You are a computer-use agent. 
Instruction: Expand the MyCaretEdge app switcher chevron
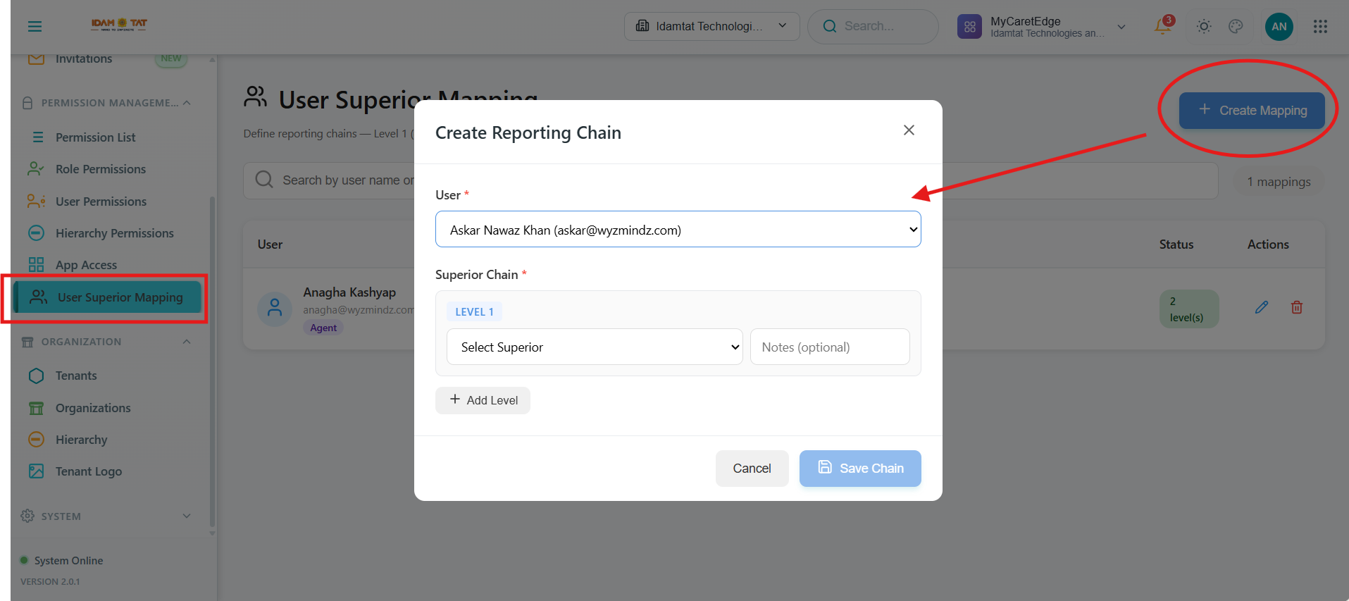tap(1121, 27)
